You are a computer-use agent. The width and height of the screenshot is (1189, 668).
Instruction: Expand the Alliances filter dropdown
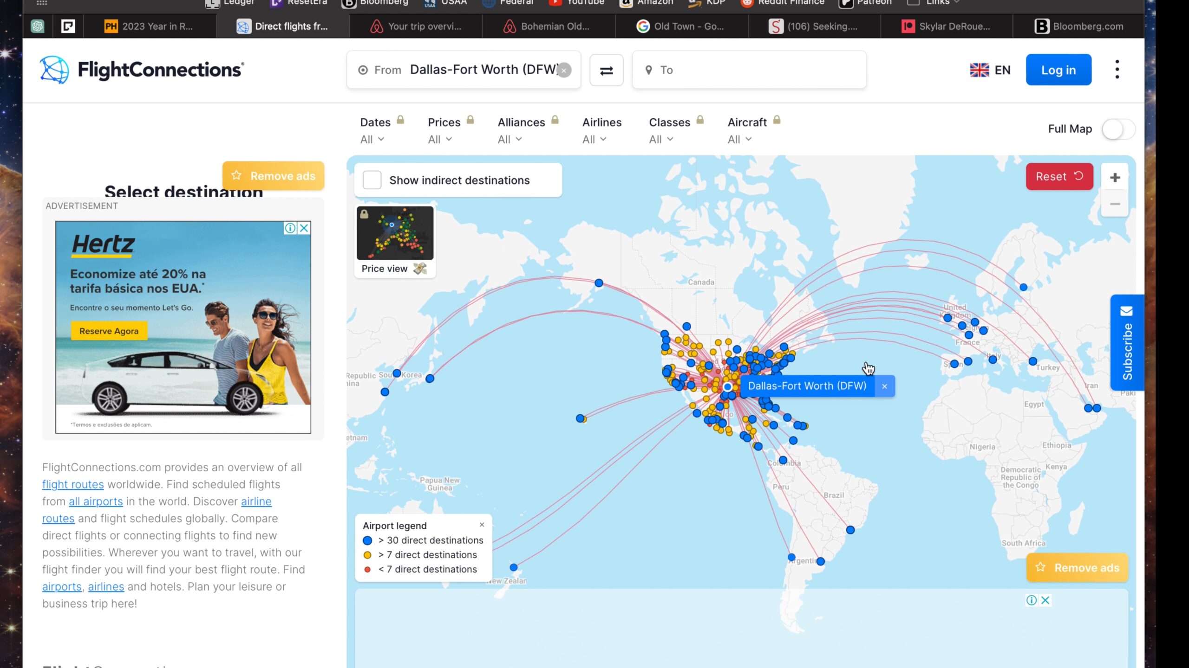click(510, 139)
